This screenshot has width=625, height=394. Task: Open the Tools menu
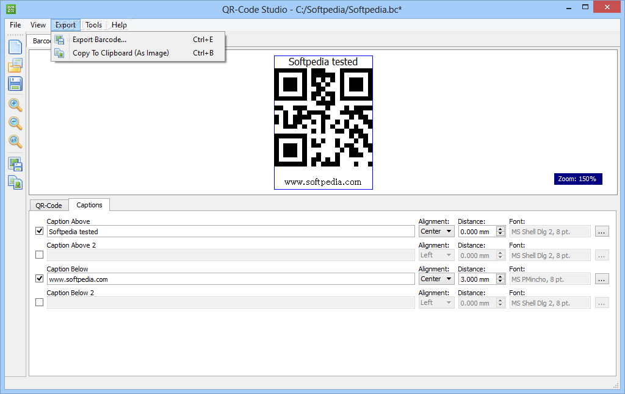[93, 24]
